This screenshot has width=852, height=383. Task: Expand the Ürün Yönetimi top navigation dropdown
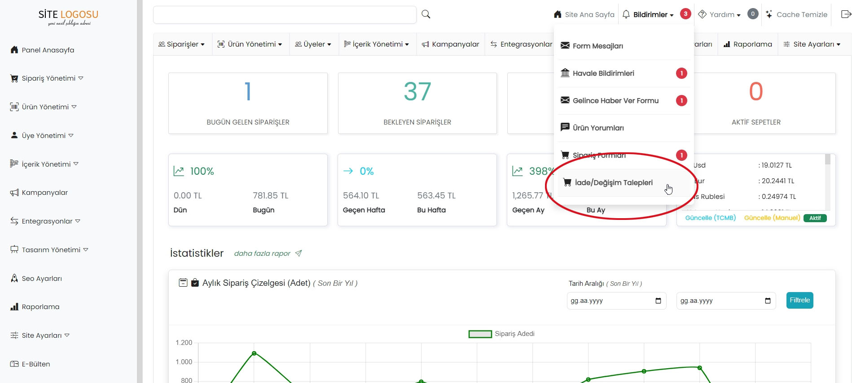(x=250, y=44)
